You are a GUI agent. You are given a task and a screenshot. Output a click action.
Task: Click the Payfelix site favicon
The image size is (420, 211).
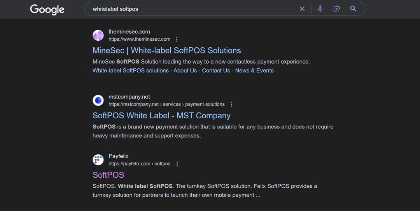pos(98,160)
